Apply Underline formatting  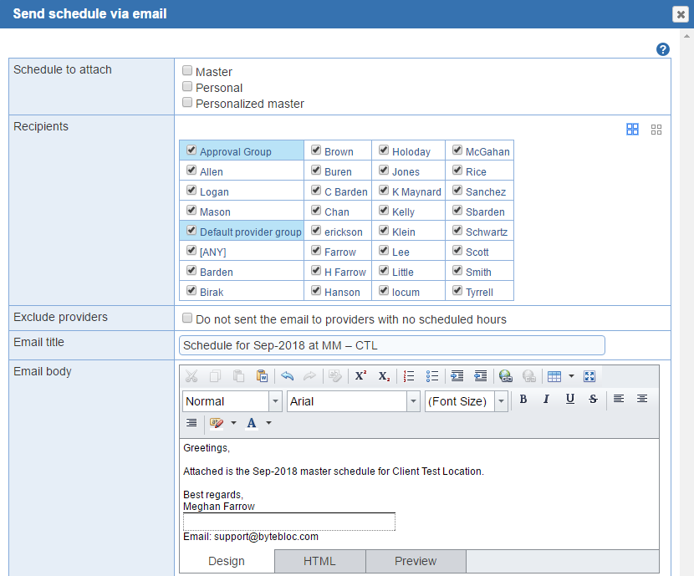tap(570, 399)
